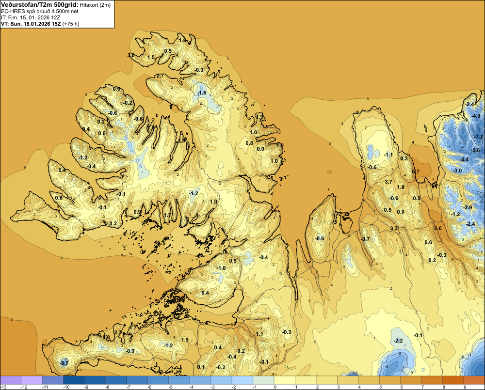
Task: Select the -2.2 temperature value
Action: coord(398,341)
